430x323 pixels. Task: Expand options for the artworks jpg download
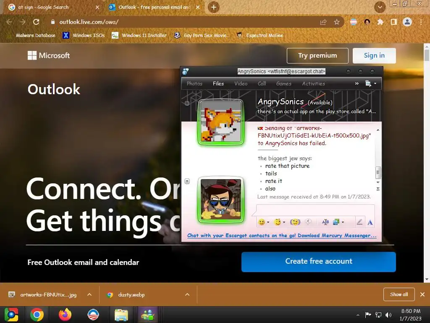point(89,294)
